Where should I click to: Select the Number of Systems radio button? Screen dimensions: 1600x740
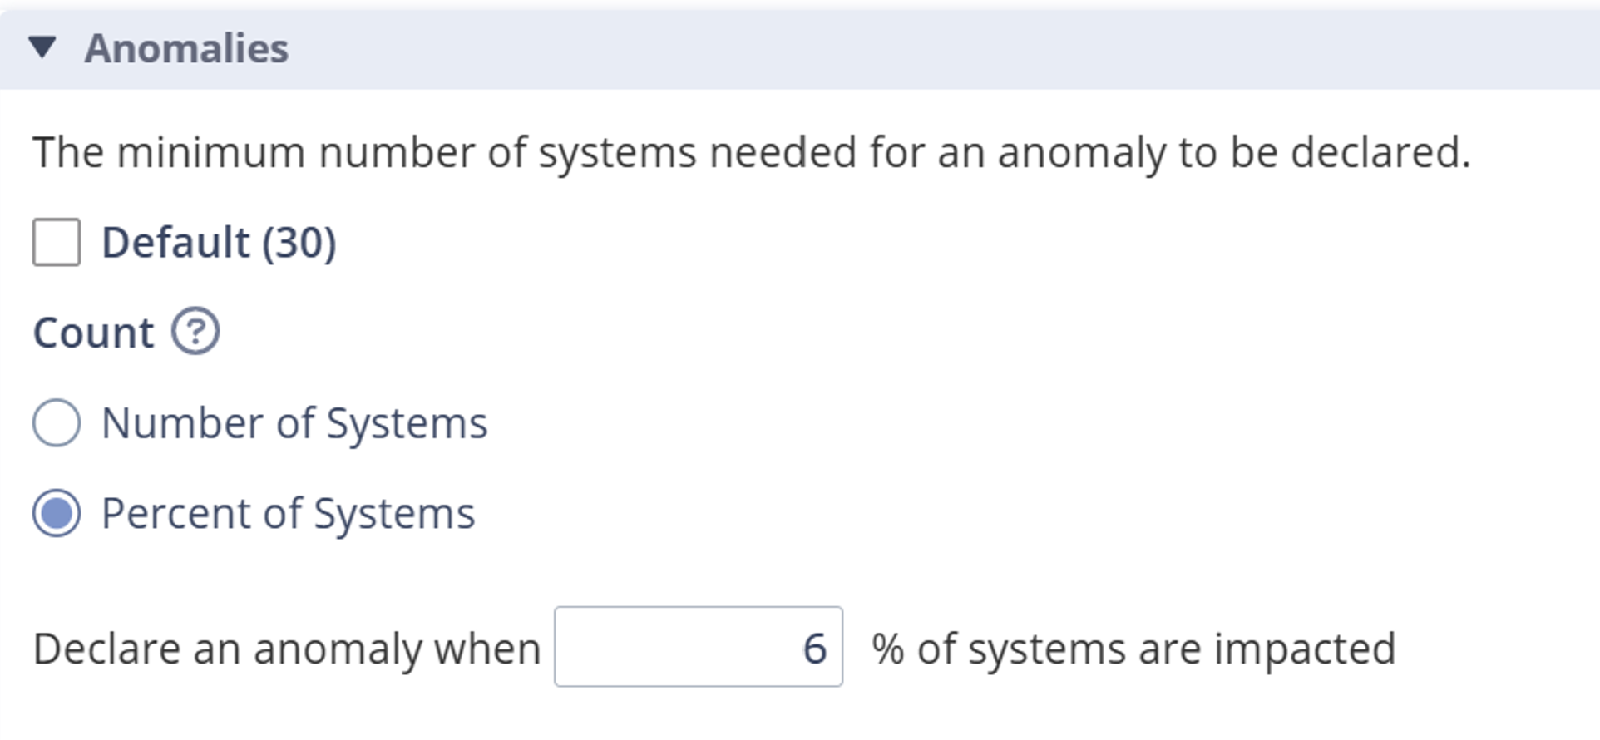pos(57,422)
